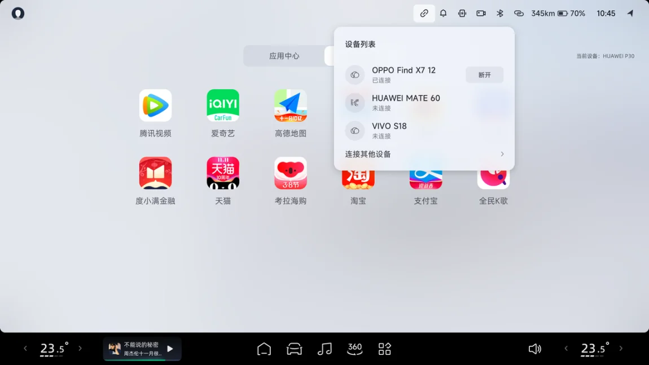Screen dimensions: 649x365
Task: Go to the home screen icon
Action: [264, 349]
